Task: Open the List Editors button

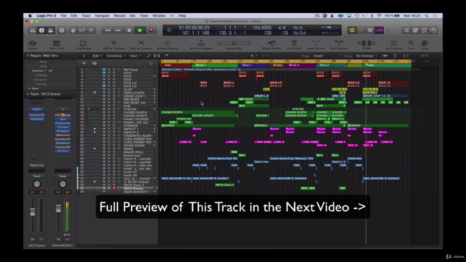Action: tap(406, 31)
